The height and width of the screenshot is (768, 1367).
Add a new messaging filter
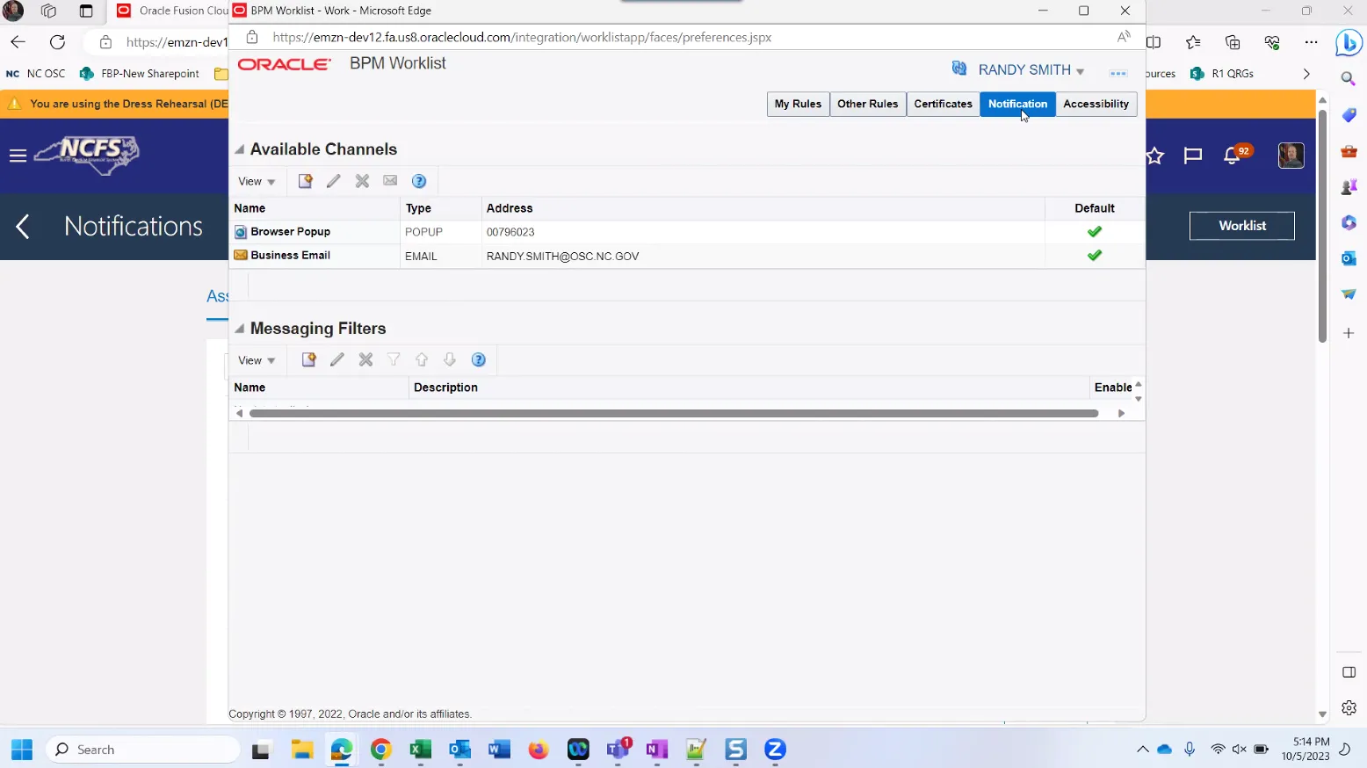click(x=308, y=360)
